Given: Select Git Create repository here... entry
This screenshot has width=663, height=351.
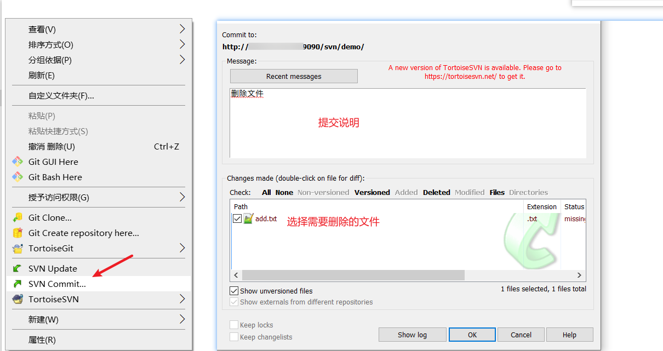Looking at the screenshot, I should tap(99, 233).
